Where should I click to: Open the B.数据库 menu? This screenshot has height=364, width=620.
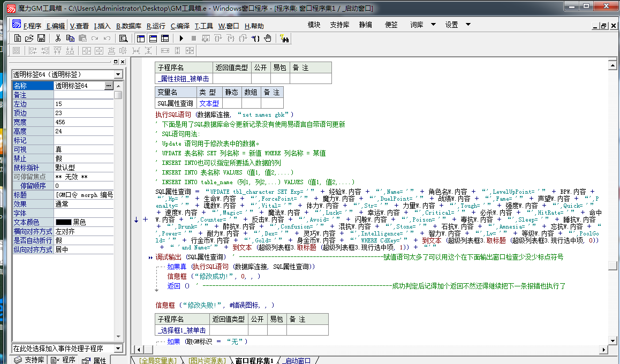(128, 26)
